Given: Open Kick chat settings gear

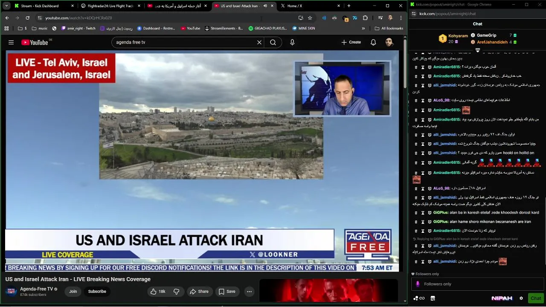Looking at the screenshot, I should [521, 298].
